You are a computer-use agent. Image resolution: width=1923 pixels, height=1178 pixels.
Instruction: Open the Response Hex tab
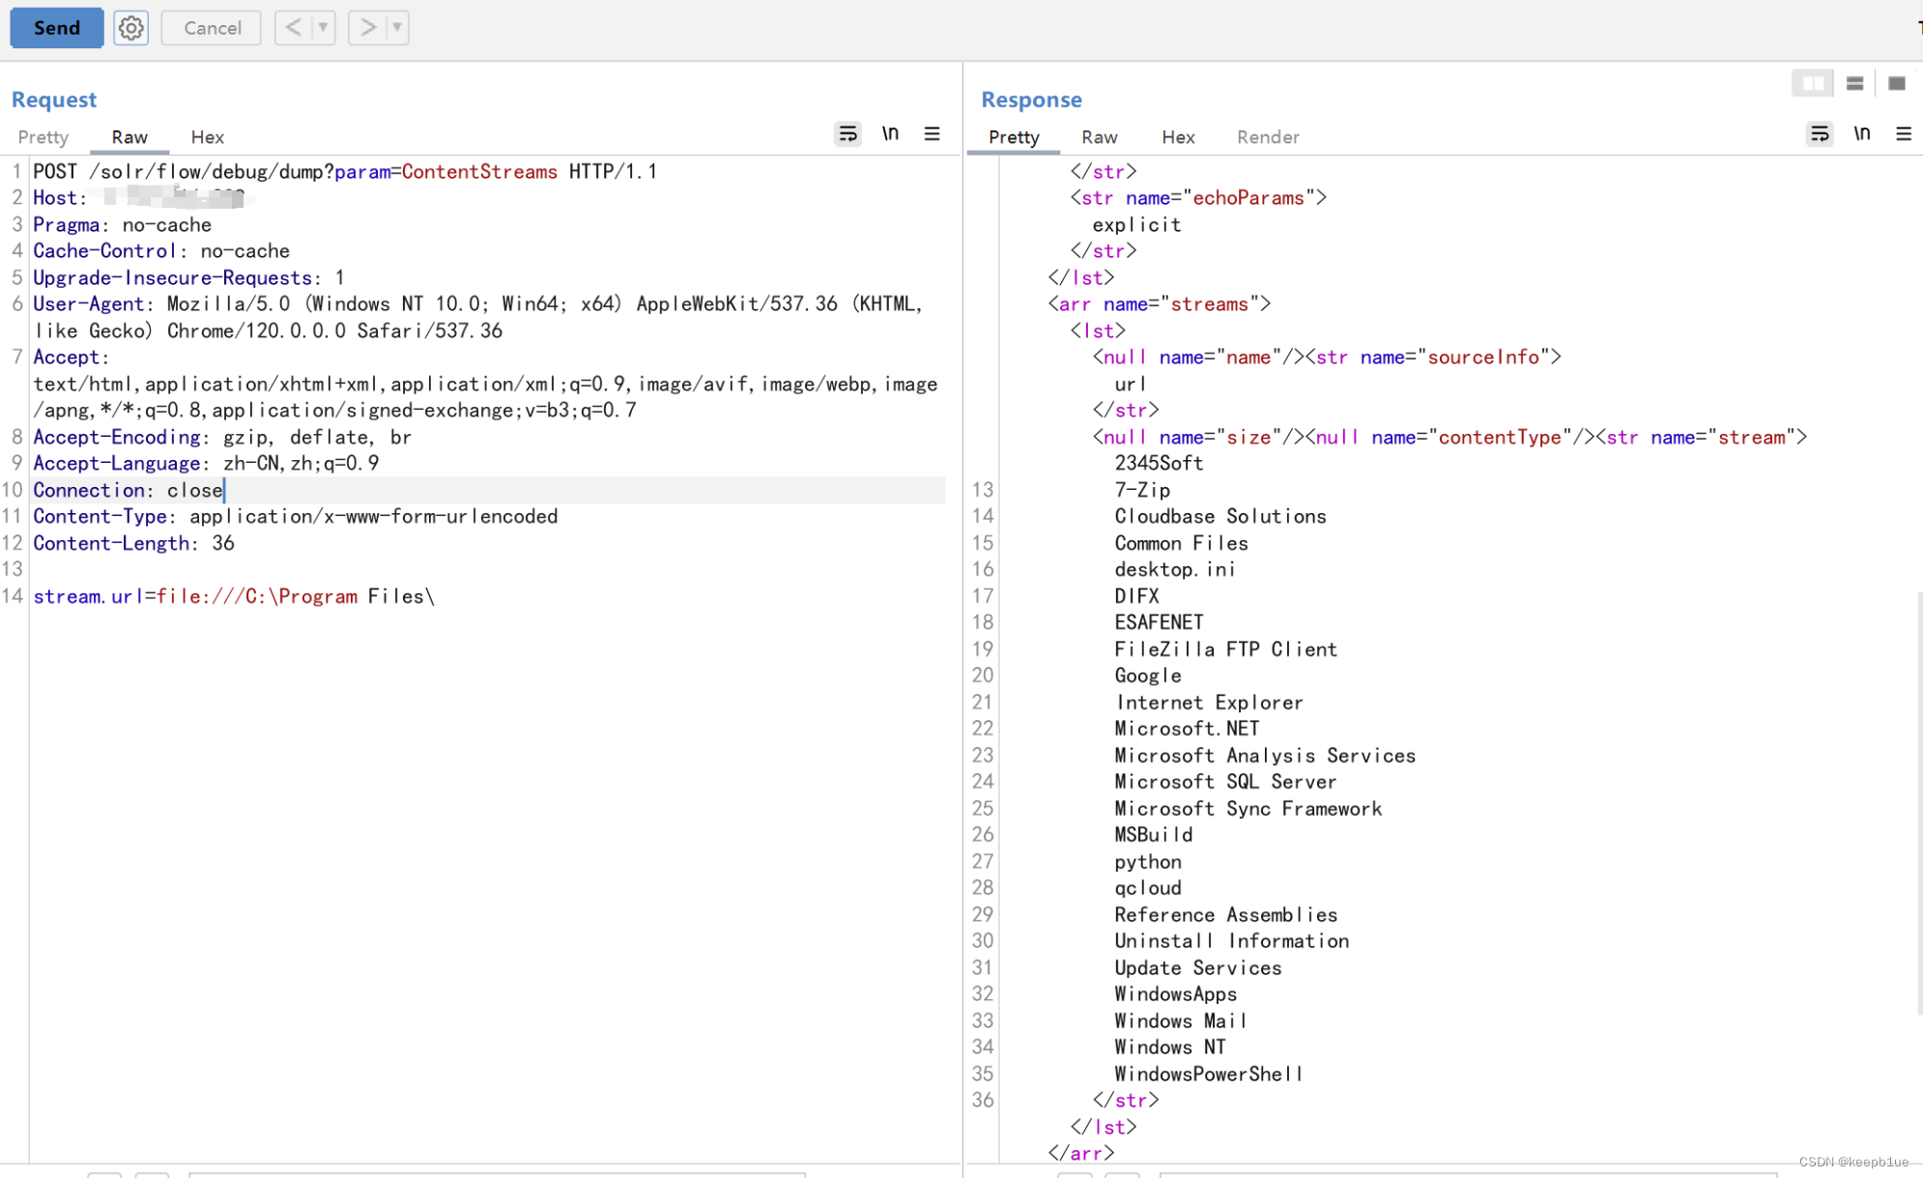1178,136
